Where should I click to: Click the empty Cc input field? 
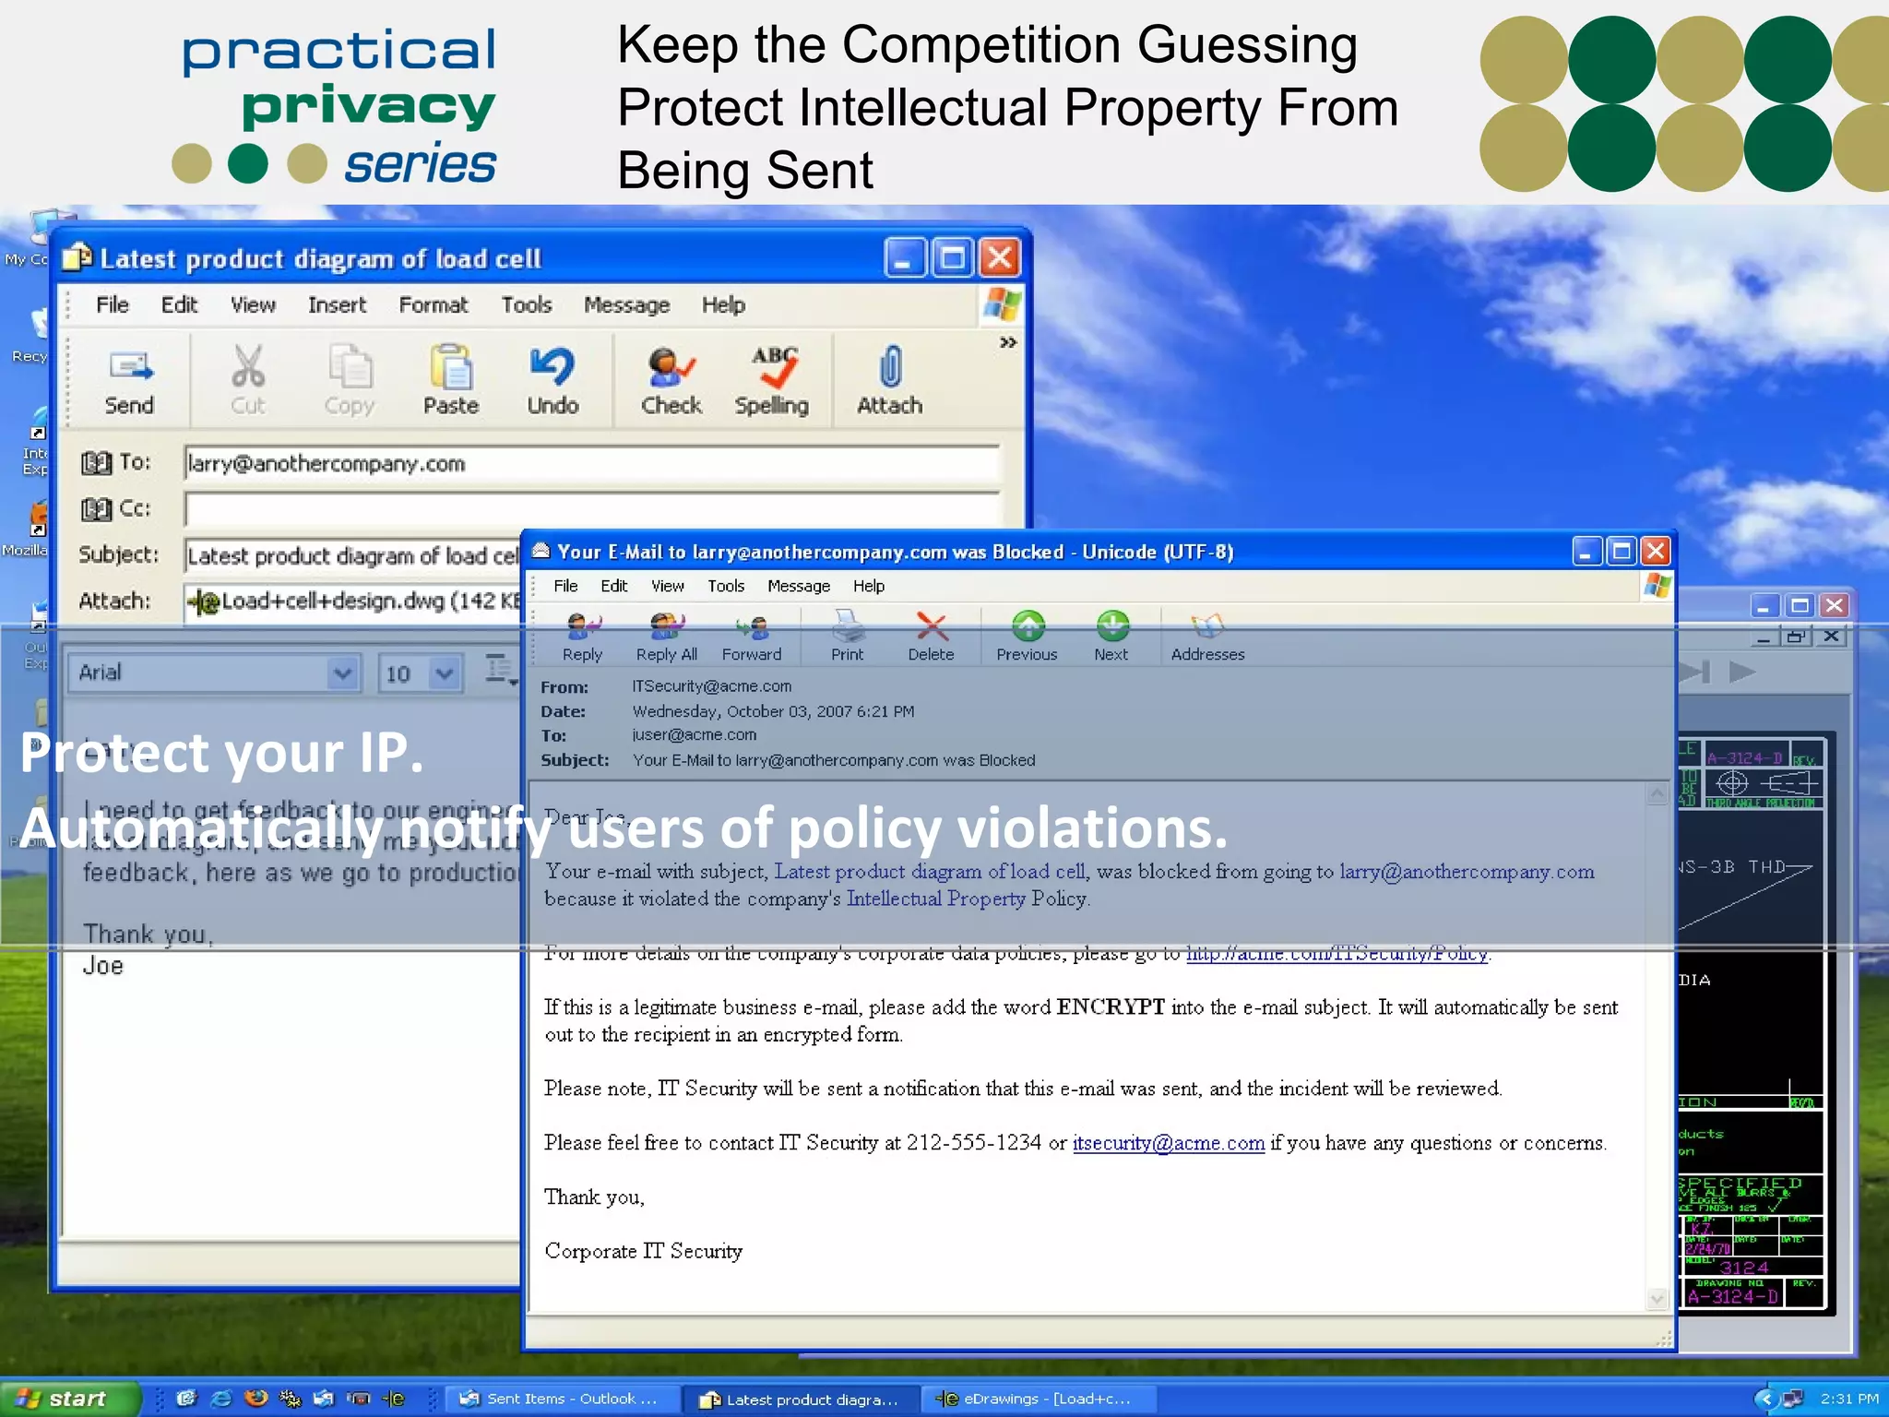[592, 509]
